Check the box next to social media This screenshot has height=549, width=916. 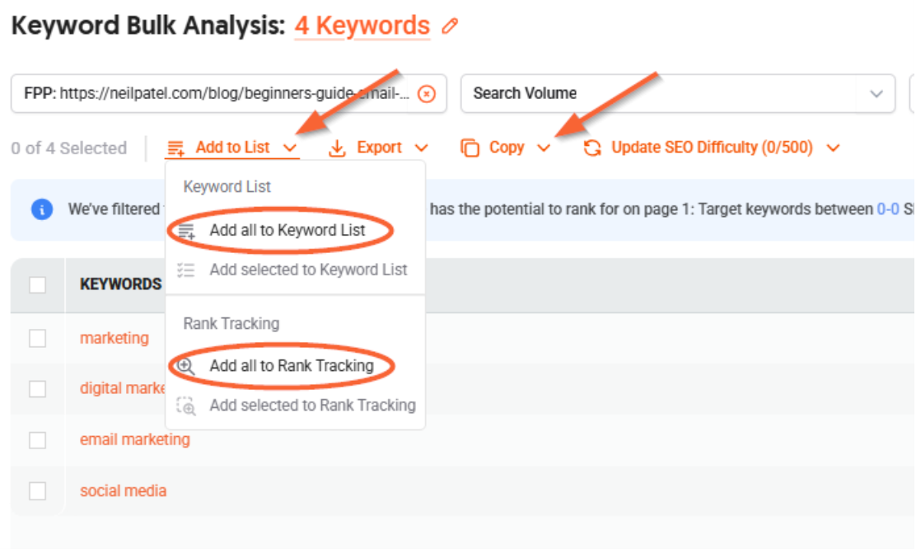[38, 491]
